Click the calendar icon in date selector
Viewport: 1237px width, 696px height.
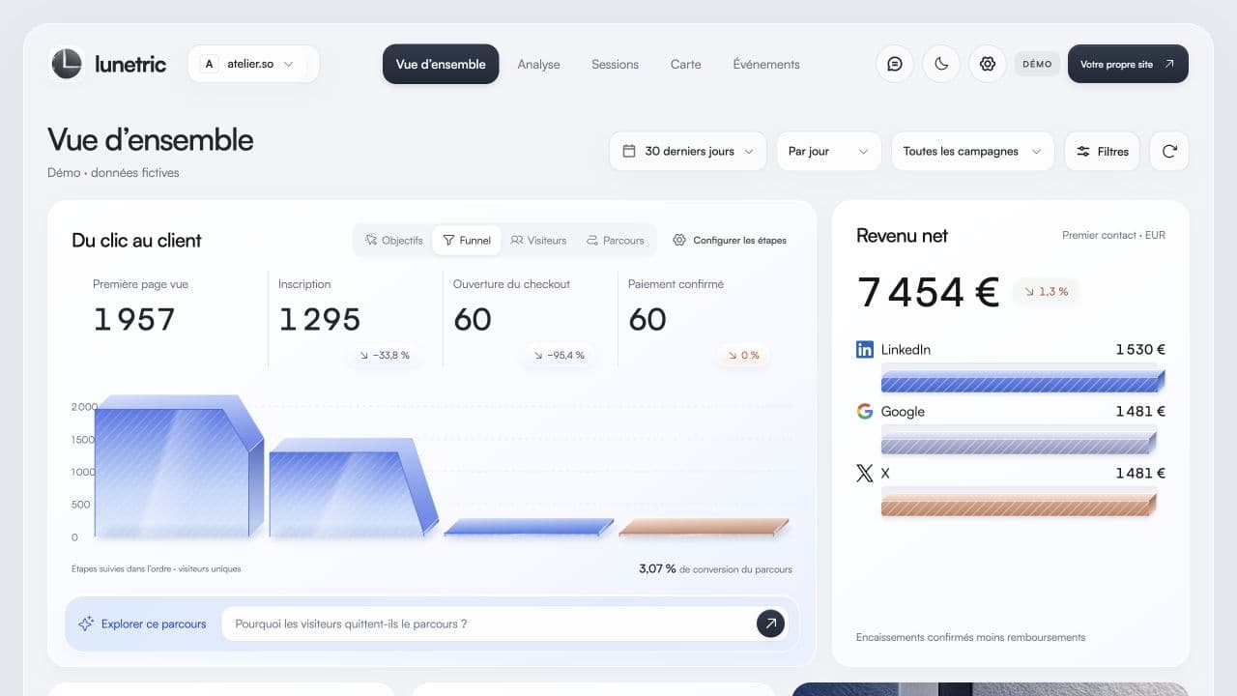629,151
